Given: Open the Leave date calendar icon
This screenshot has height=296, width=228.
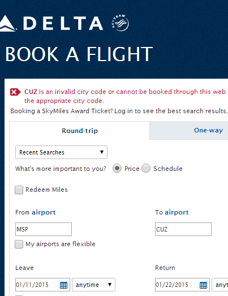Looking at the screenshot, I should pos(63,285).
